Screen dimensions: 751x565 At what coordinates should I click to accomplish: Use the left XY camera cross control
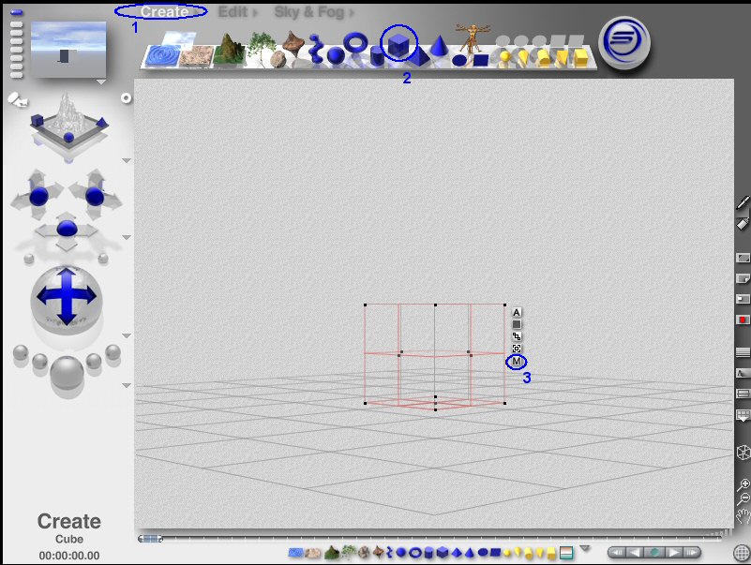pyautogui.click(x=38, y=195)
